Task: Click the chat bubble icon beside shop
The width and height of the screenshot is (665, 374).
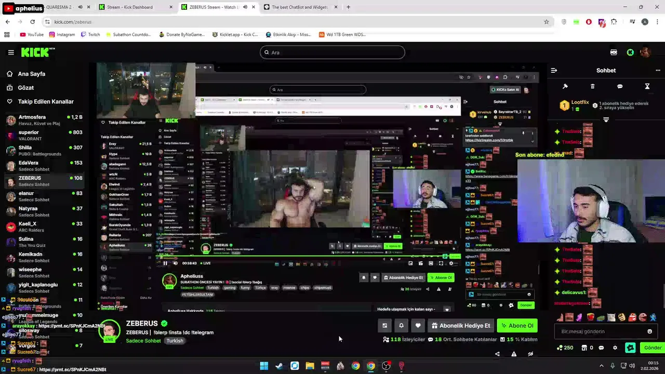Action: [601, 348]
